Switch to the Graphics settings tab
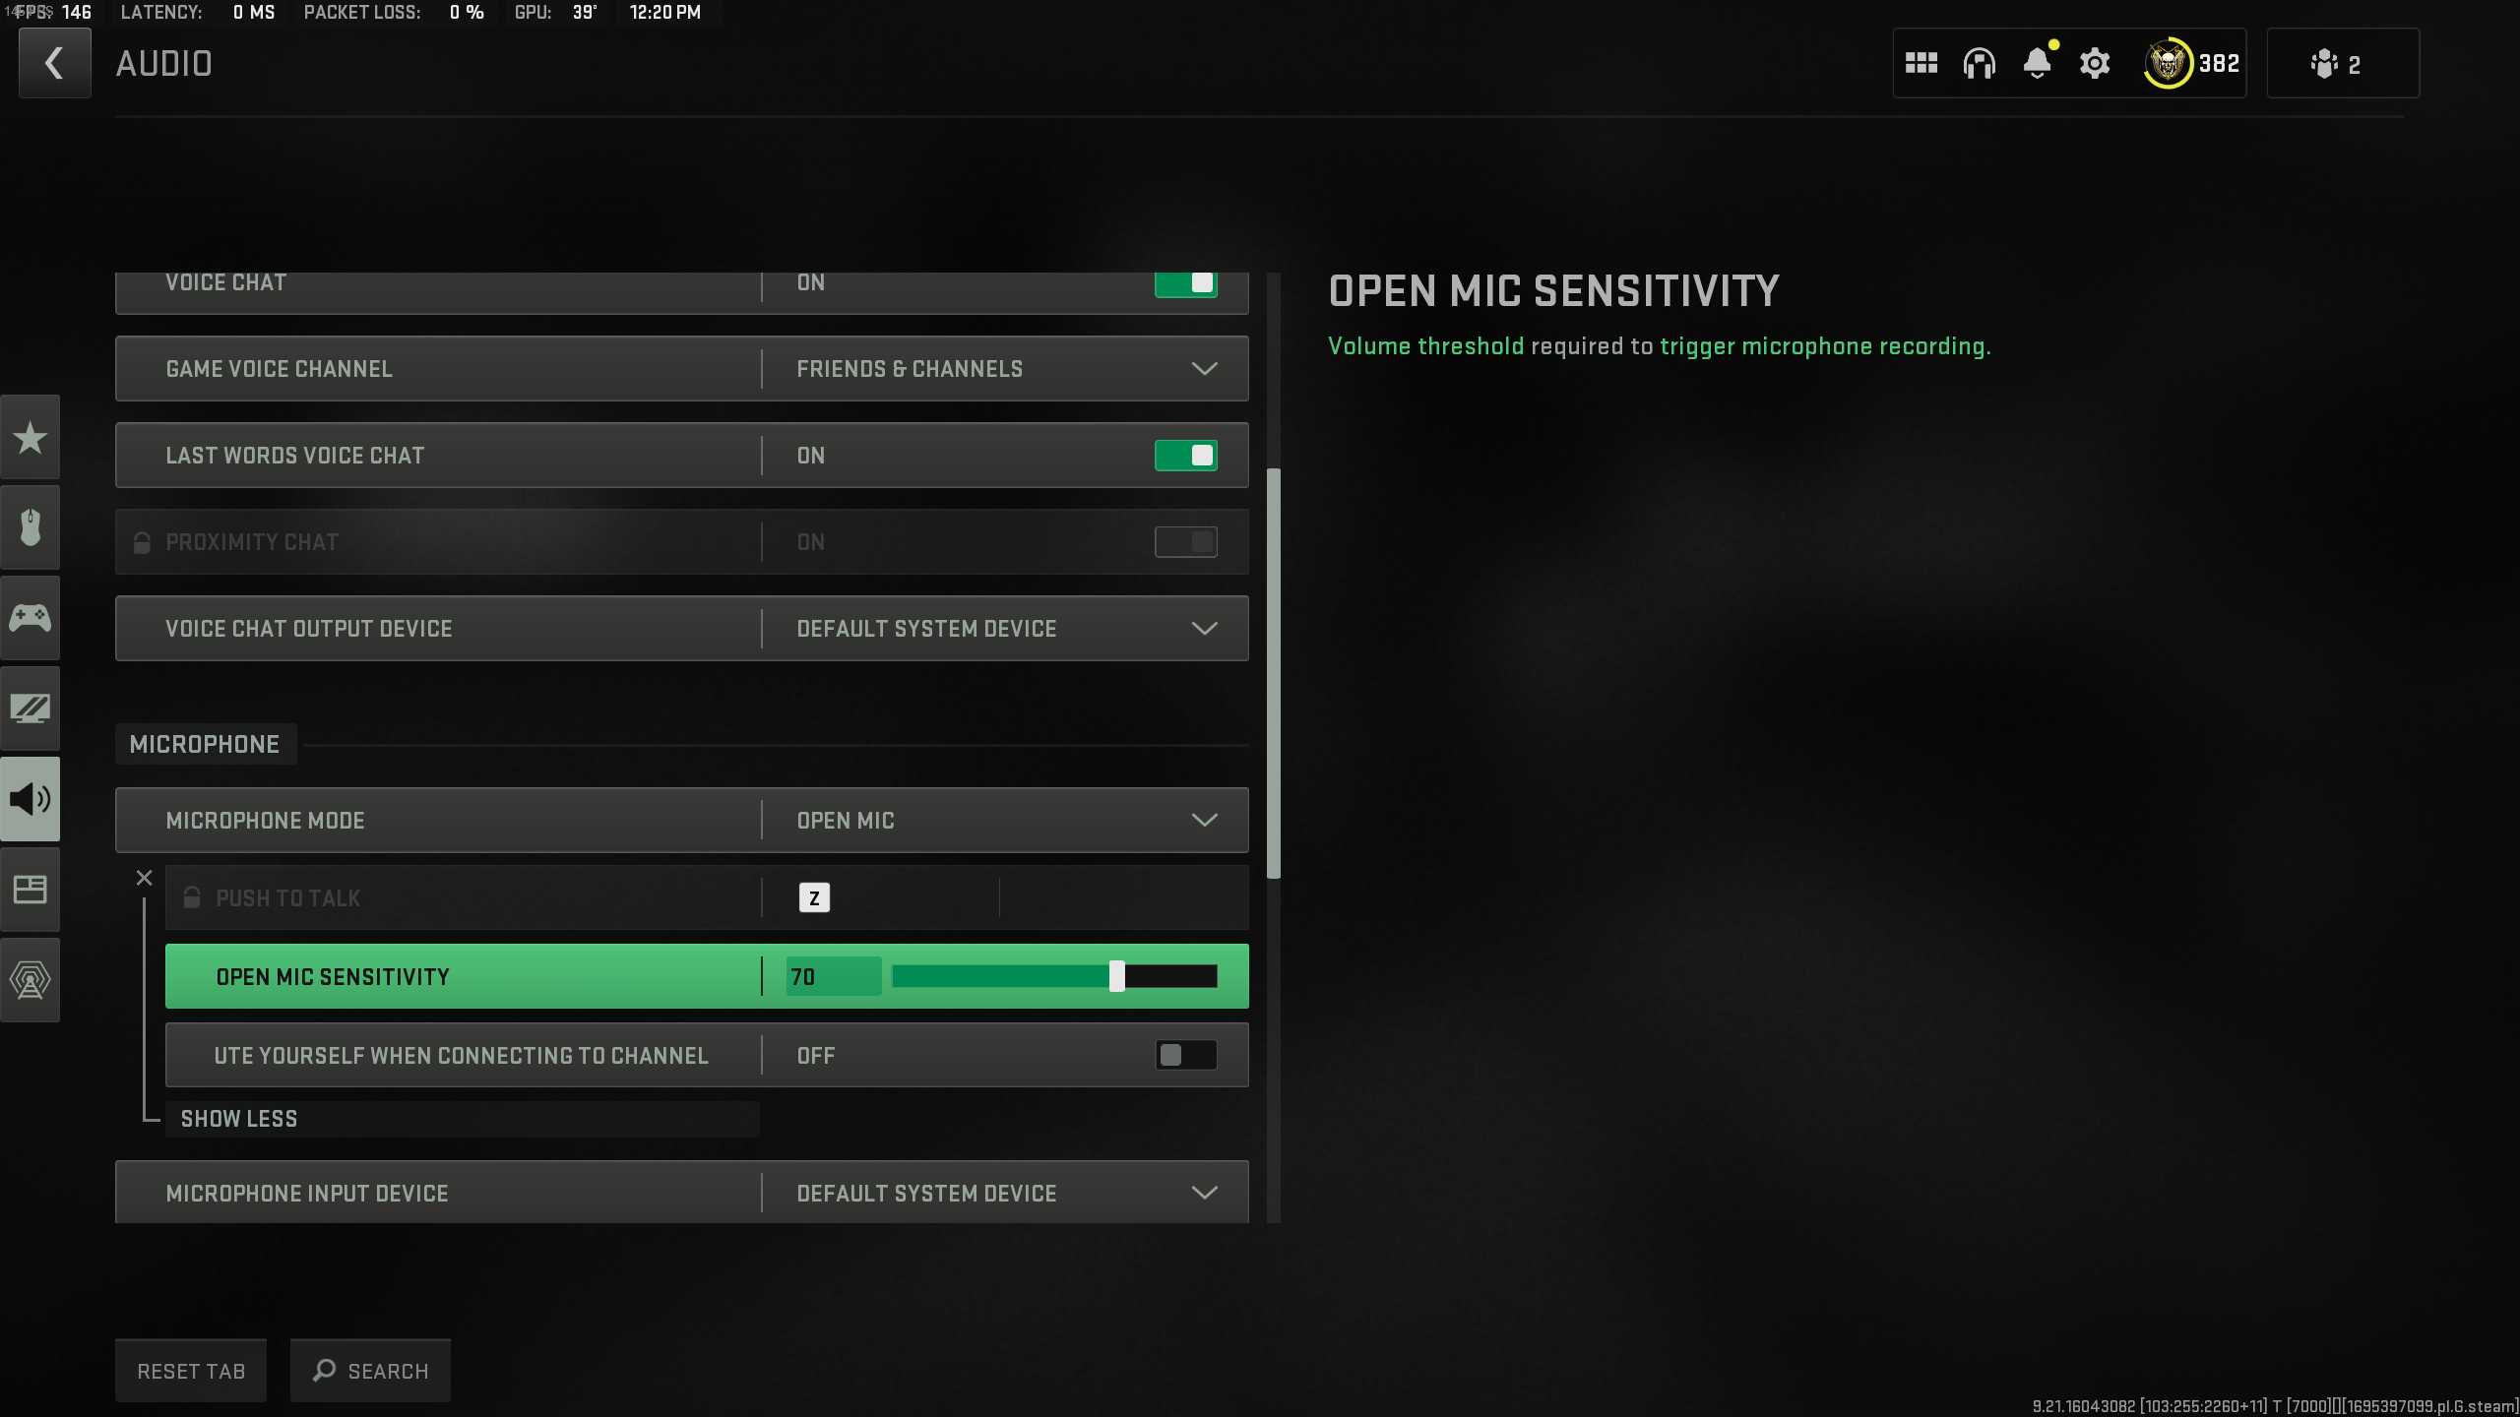2520x1417 pixels. coord(31,708)
